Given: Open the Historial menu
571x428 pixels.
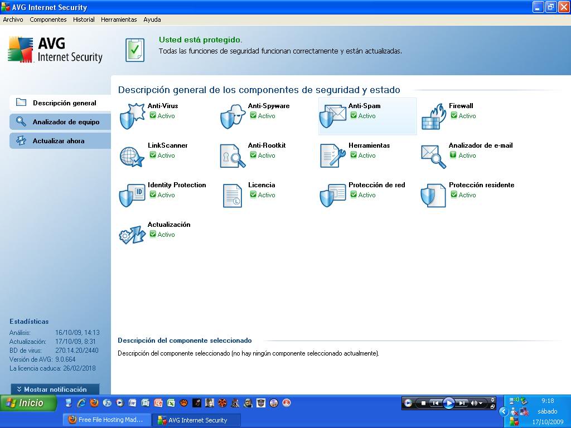Looking at the screenshot, I should point(84,20).
